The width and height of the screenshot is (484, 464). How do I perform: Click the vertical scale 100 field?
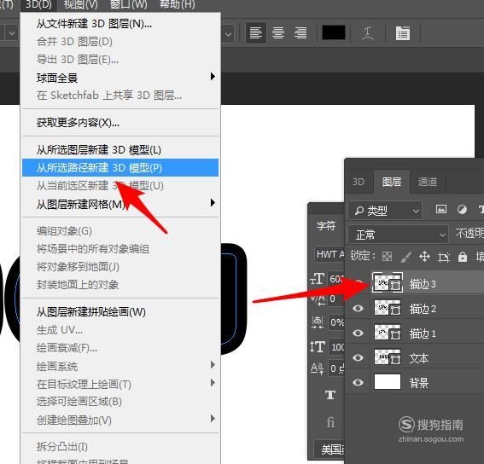click(x=337, y=347)
